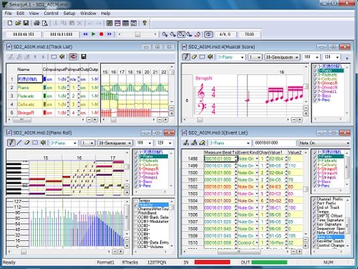This screenshot has width=358, height=269.
Task: Select the pen tool in Musical Score toolbar
Action: tap(186, 57)
